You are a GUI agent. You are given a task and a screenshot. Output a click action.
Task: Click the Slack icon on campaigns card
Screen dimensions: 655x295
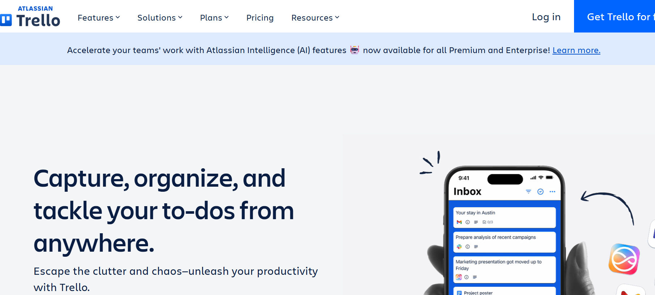point(459,247)
